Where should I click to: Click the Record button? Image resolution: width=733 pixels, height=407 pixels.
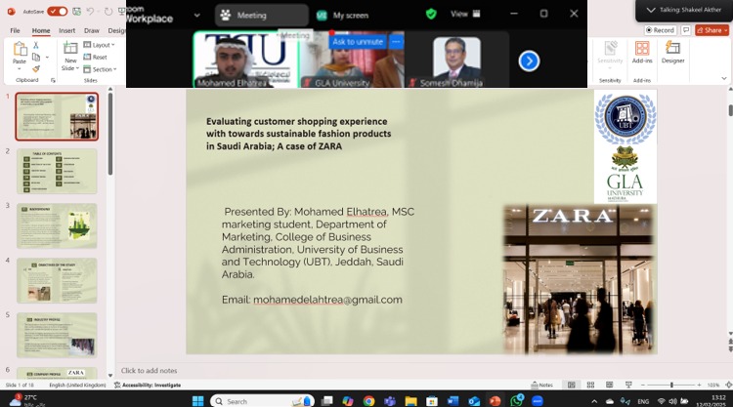(x=660, y=30)
